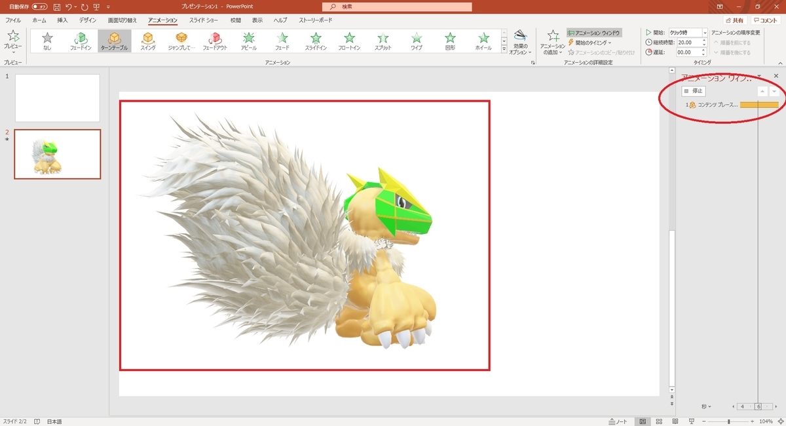Switch to slide sorter view icon

click(x=659, y=421)
